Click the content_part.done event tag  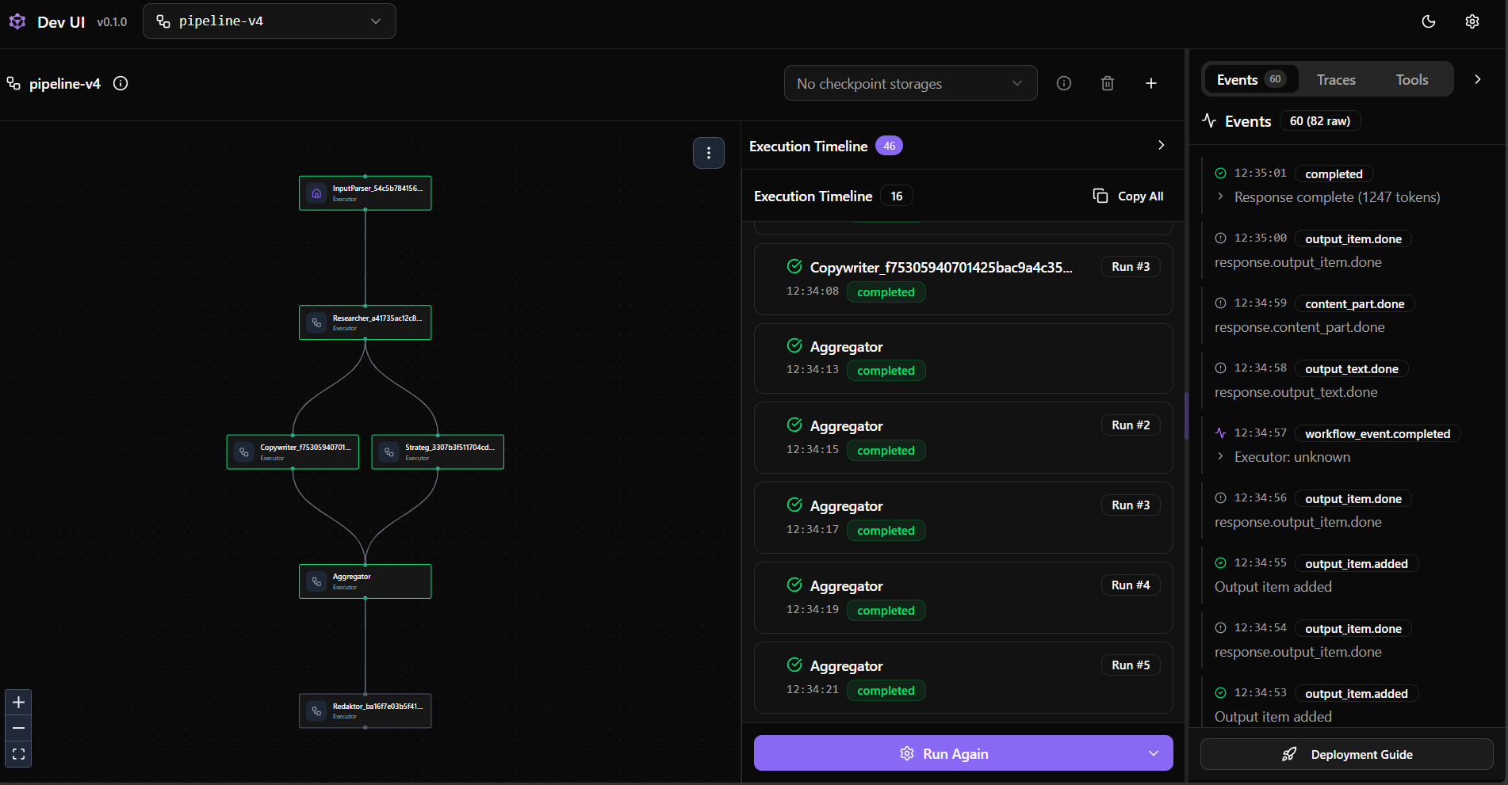click(x=1354, y=303)
